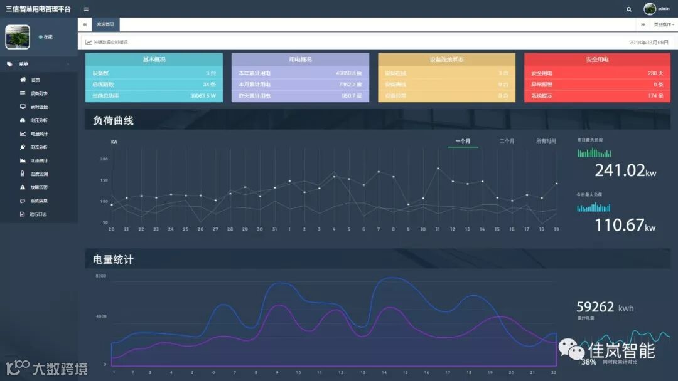This screenshot has width=678, height=381.
Task: Click the 110.67 kw value
Action: click(x=625, y=225)
